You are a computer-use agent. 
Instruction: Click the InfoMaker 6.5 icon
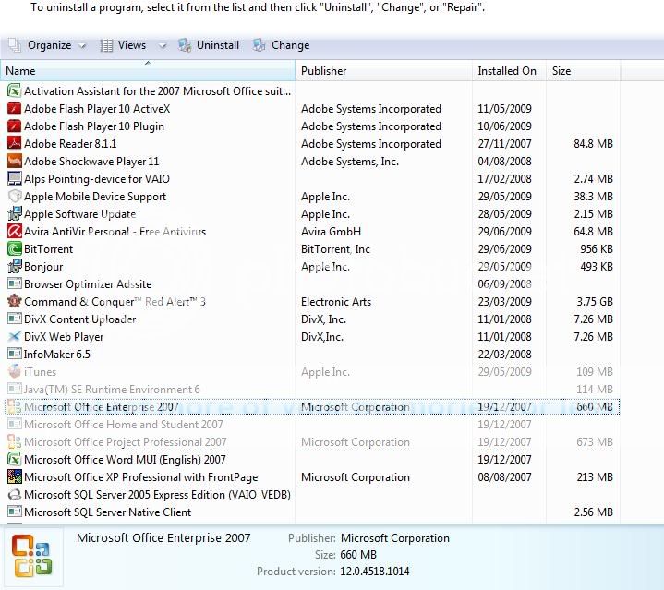point(15,355)
